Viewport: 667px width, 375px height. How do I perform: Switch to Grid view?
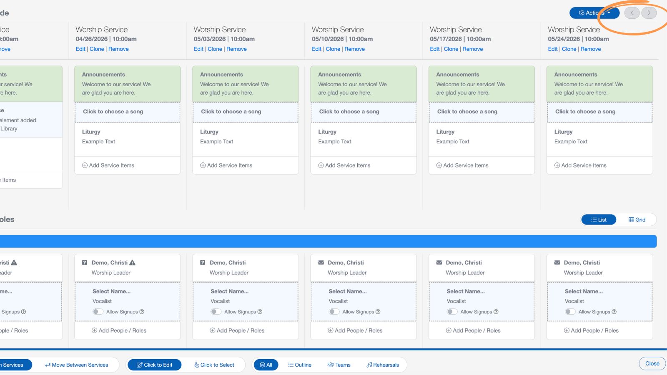[637, 220]
